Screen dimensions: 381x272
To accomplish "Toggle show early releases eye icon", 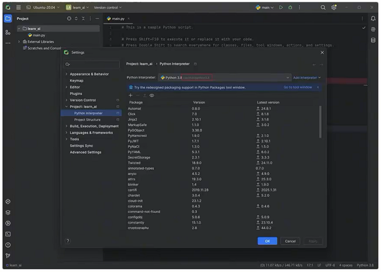I will [152, 95].
